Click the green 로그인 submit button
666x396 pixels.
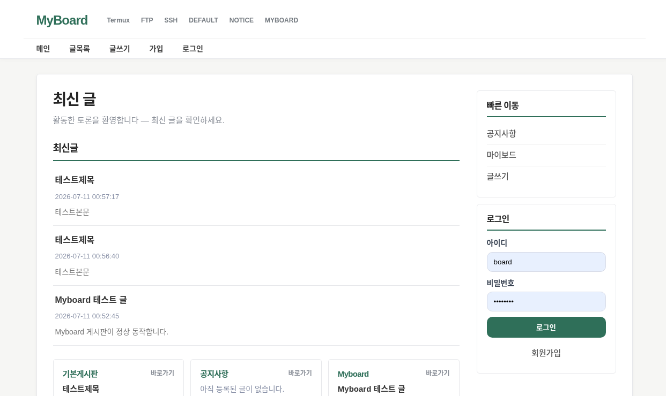[x=546, y=327]
